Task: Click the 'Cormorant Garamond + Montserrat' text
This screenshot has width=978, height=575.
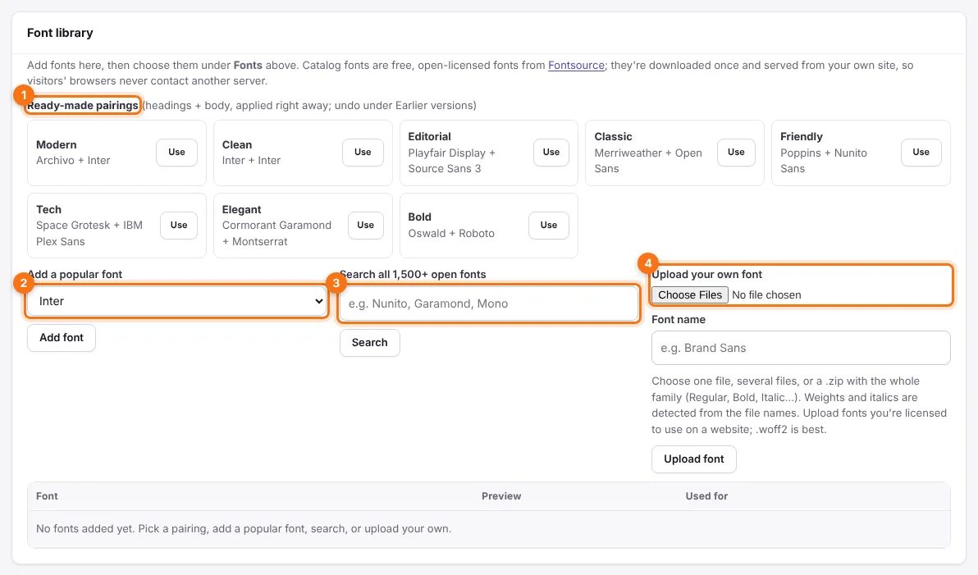Action: pyautogui.click(x=276, y=233)
